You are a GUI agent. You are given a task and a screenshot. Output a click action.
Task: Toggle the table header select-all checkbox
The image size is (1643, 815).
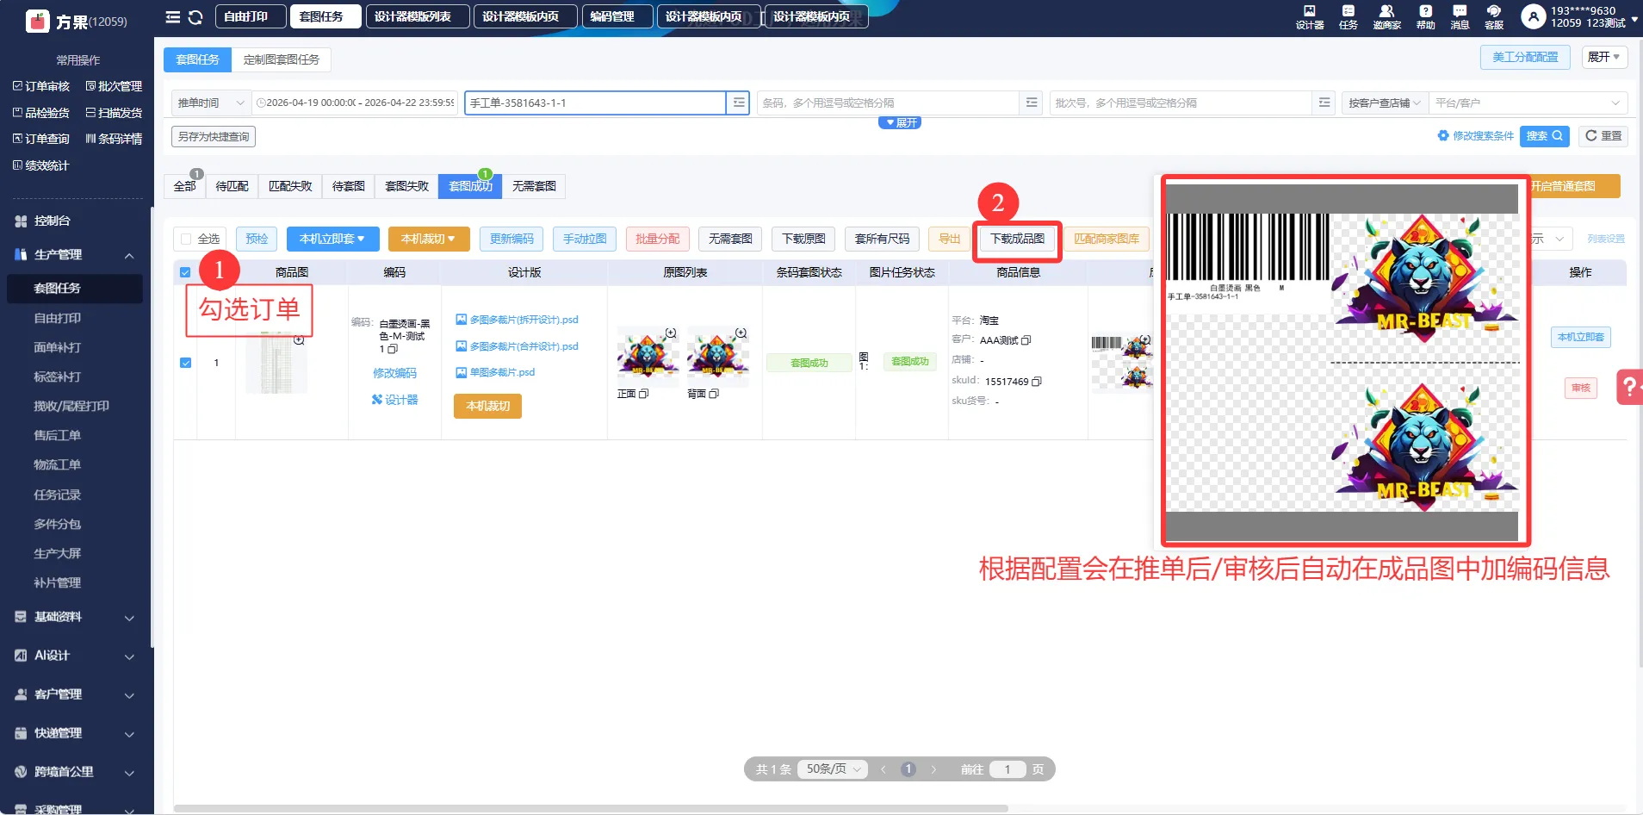click(x=185, y=272)
